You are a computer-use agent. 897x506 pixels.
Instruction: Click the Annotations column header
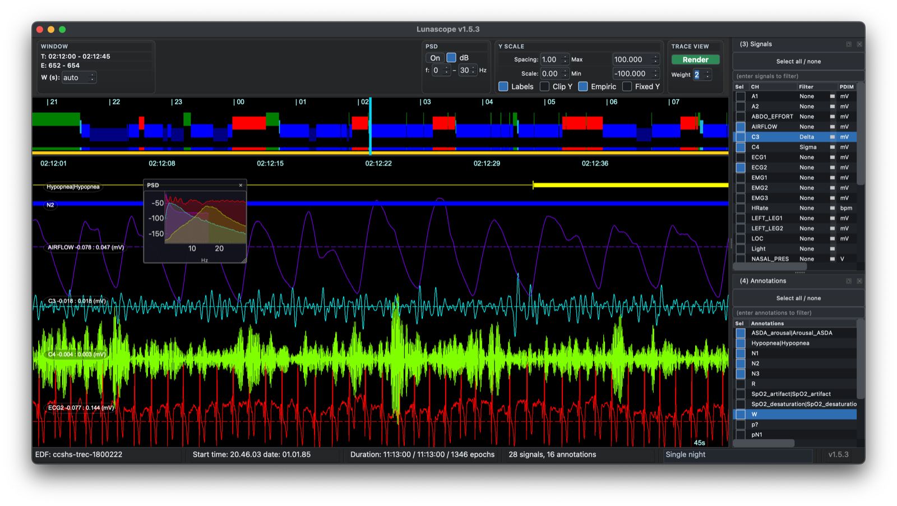[x=802, y=324]
